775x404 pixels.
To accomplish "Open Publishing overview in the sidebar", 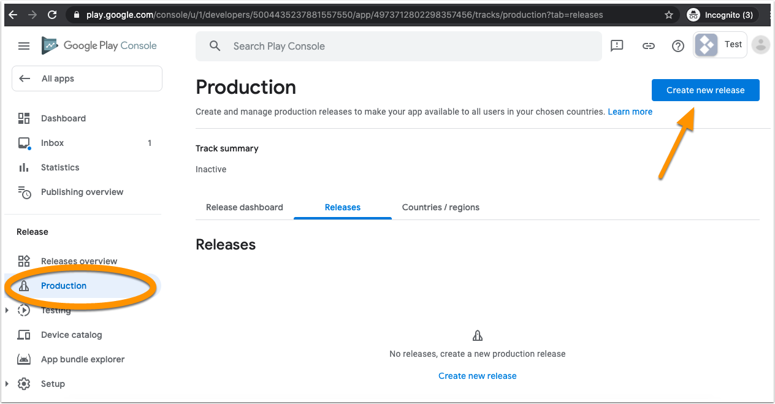I will 83,192.
